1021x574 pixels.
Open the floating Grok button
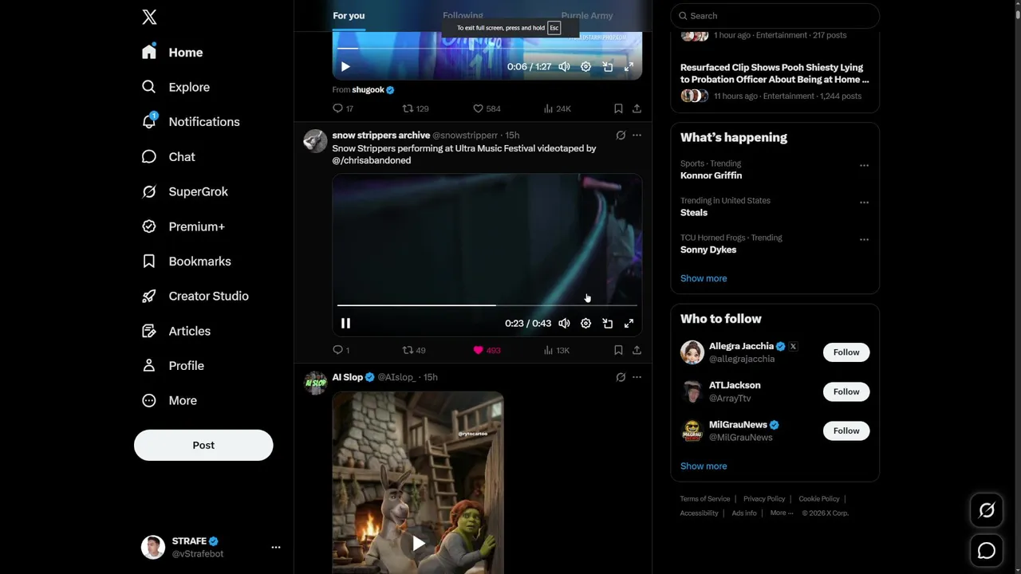[x=987, y=510]
